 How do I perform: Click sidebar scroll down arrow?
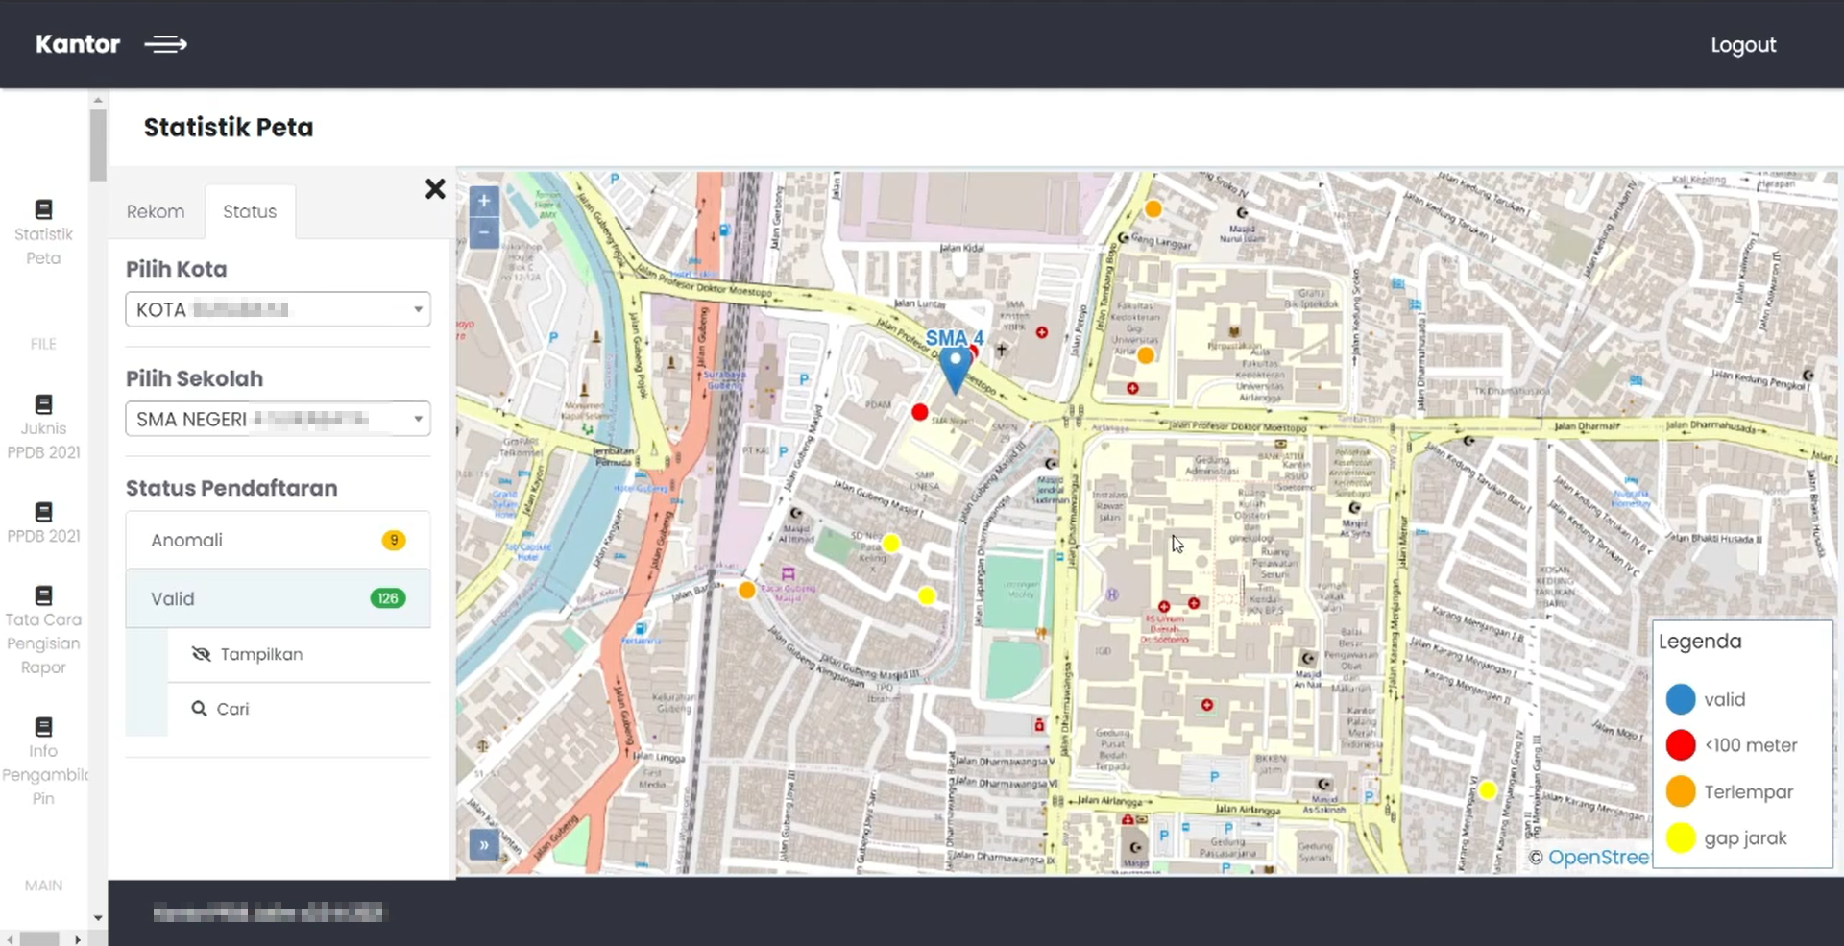[98, 918]
